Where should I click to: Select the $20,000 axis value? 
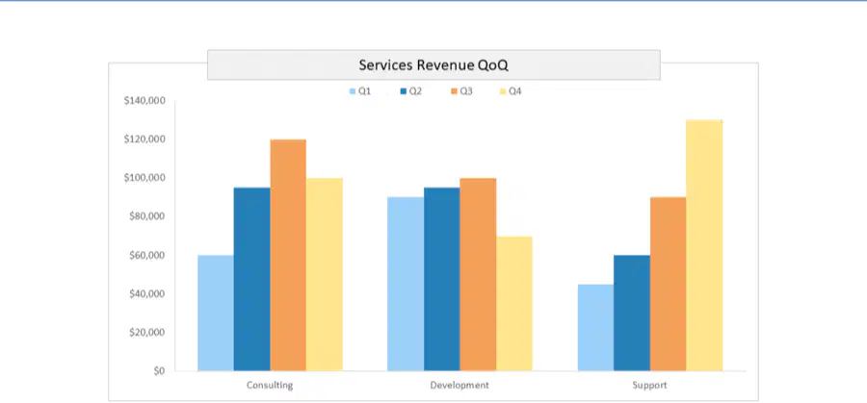pos(147,333)
